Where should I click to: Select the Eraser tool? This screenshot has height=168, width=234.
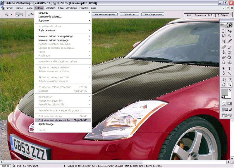223,57
